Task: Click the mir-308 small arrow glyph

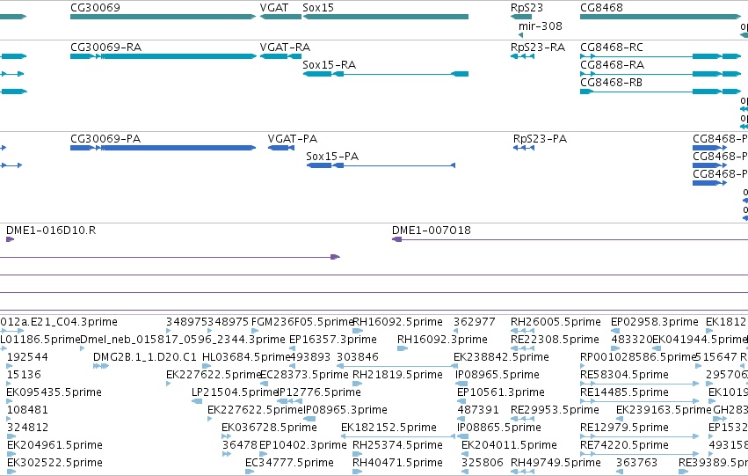Action: click(x=520, y=35)
